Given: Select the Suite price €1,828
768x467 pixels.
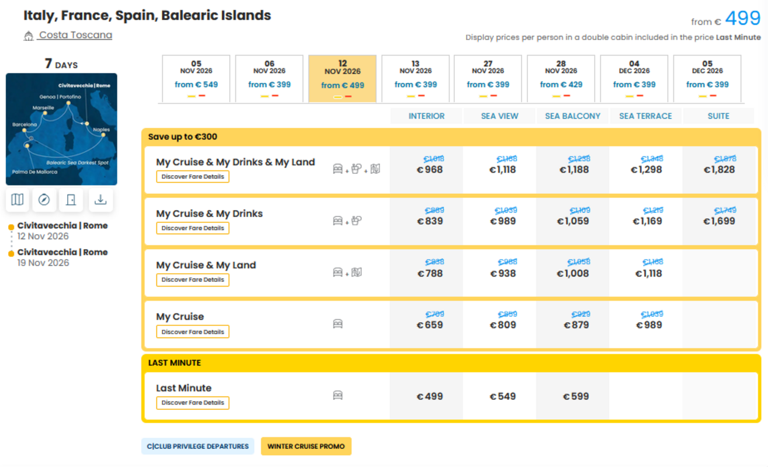Looking at the screenshot, I should pyautogui.click(x=719, y=170).
